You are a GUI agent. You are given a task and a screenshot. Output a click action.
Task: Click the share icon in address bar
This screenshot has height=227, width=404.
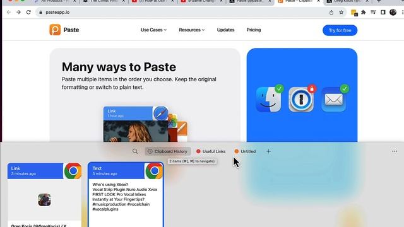point(331,13)
